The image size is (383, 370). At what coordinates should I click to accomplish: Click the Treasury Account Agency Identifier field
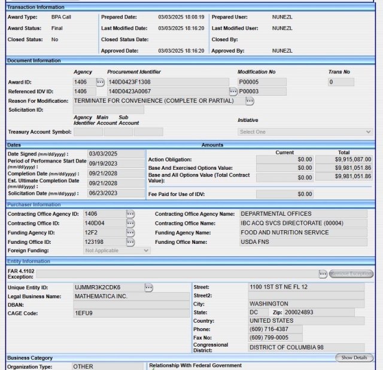tap(87, 132)
